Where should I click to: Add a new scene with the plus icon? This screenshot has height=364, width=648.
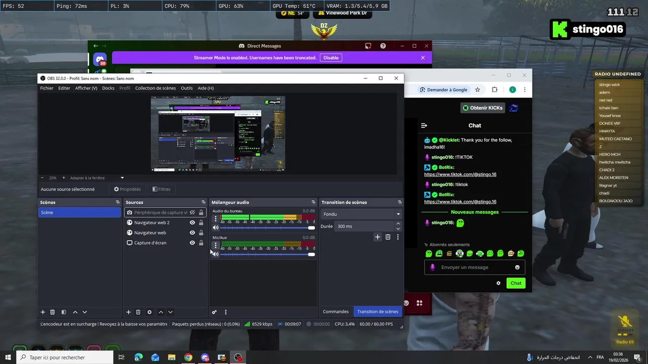(43, 312)
